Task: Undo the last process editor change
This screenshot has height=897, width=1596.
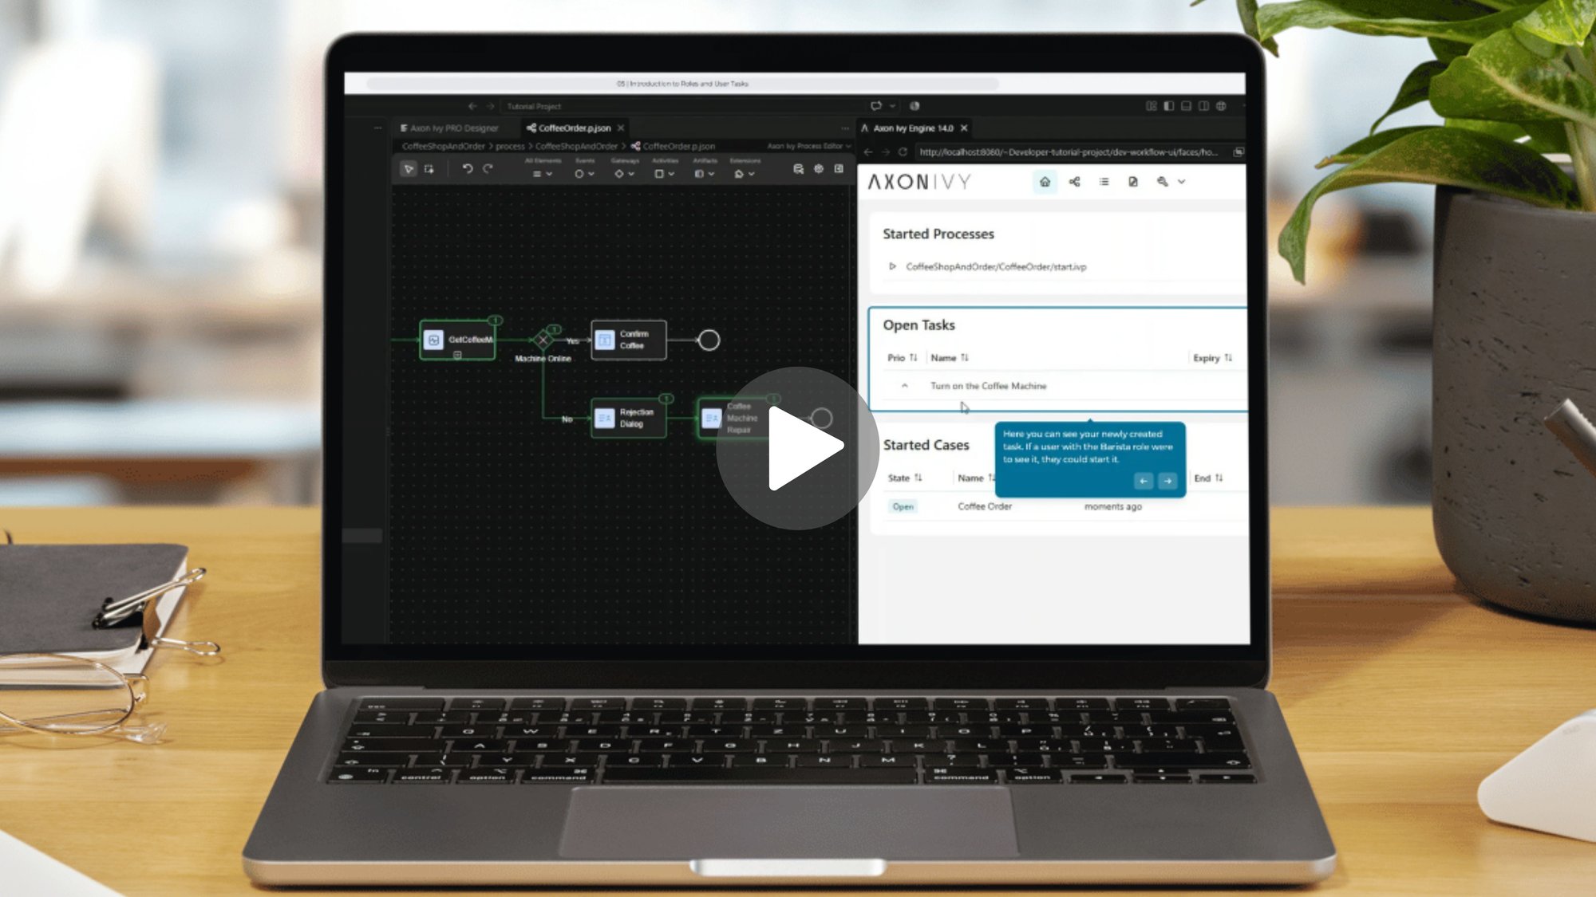Action: [468, 169]
